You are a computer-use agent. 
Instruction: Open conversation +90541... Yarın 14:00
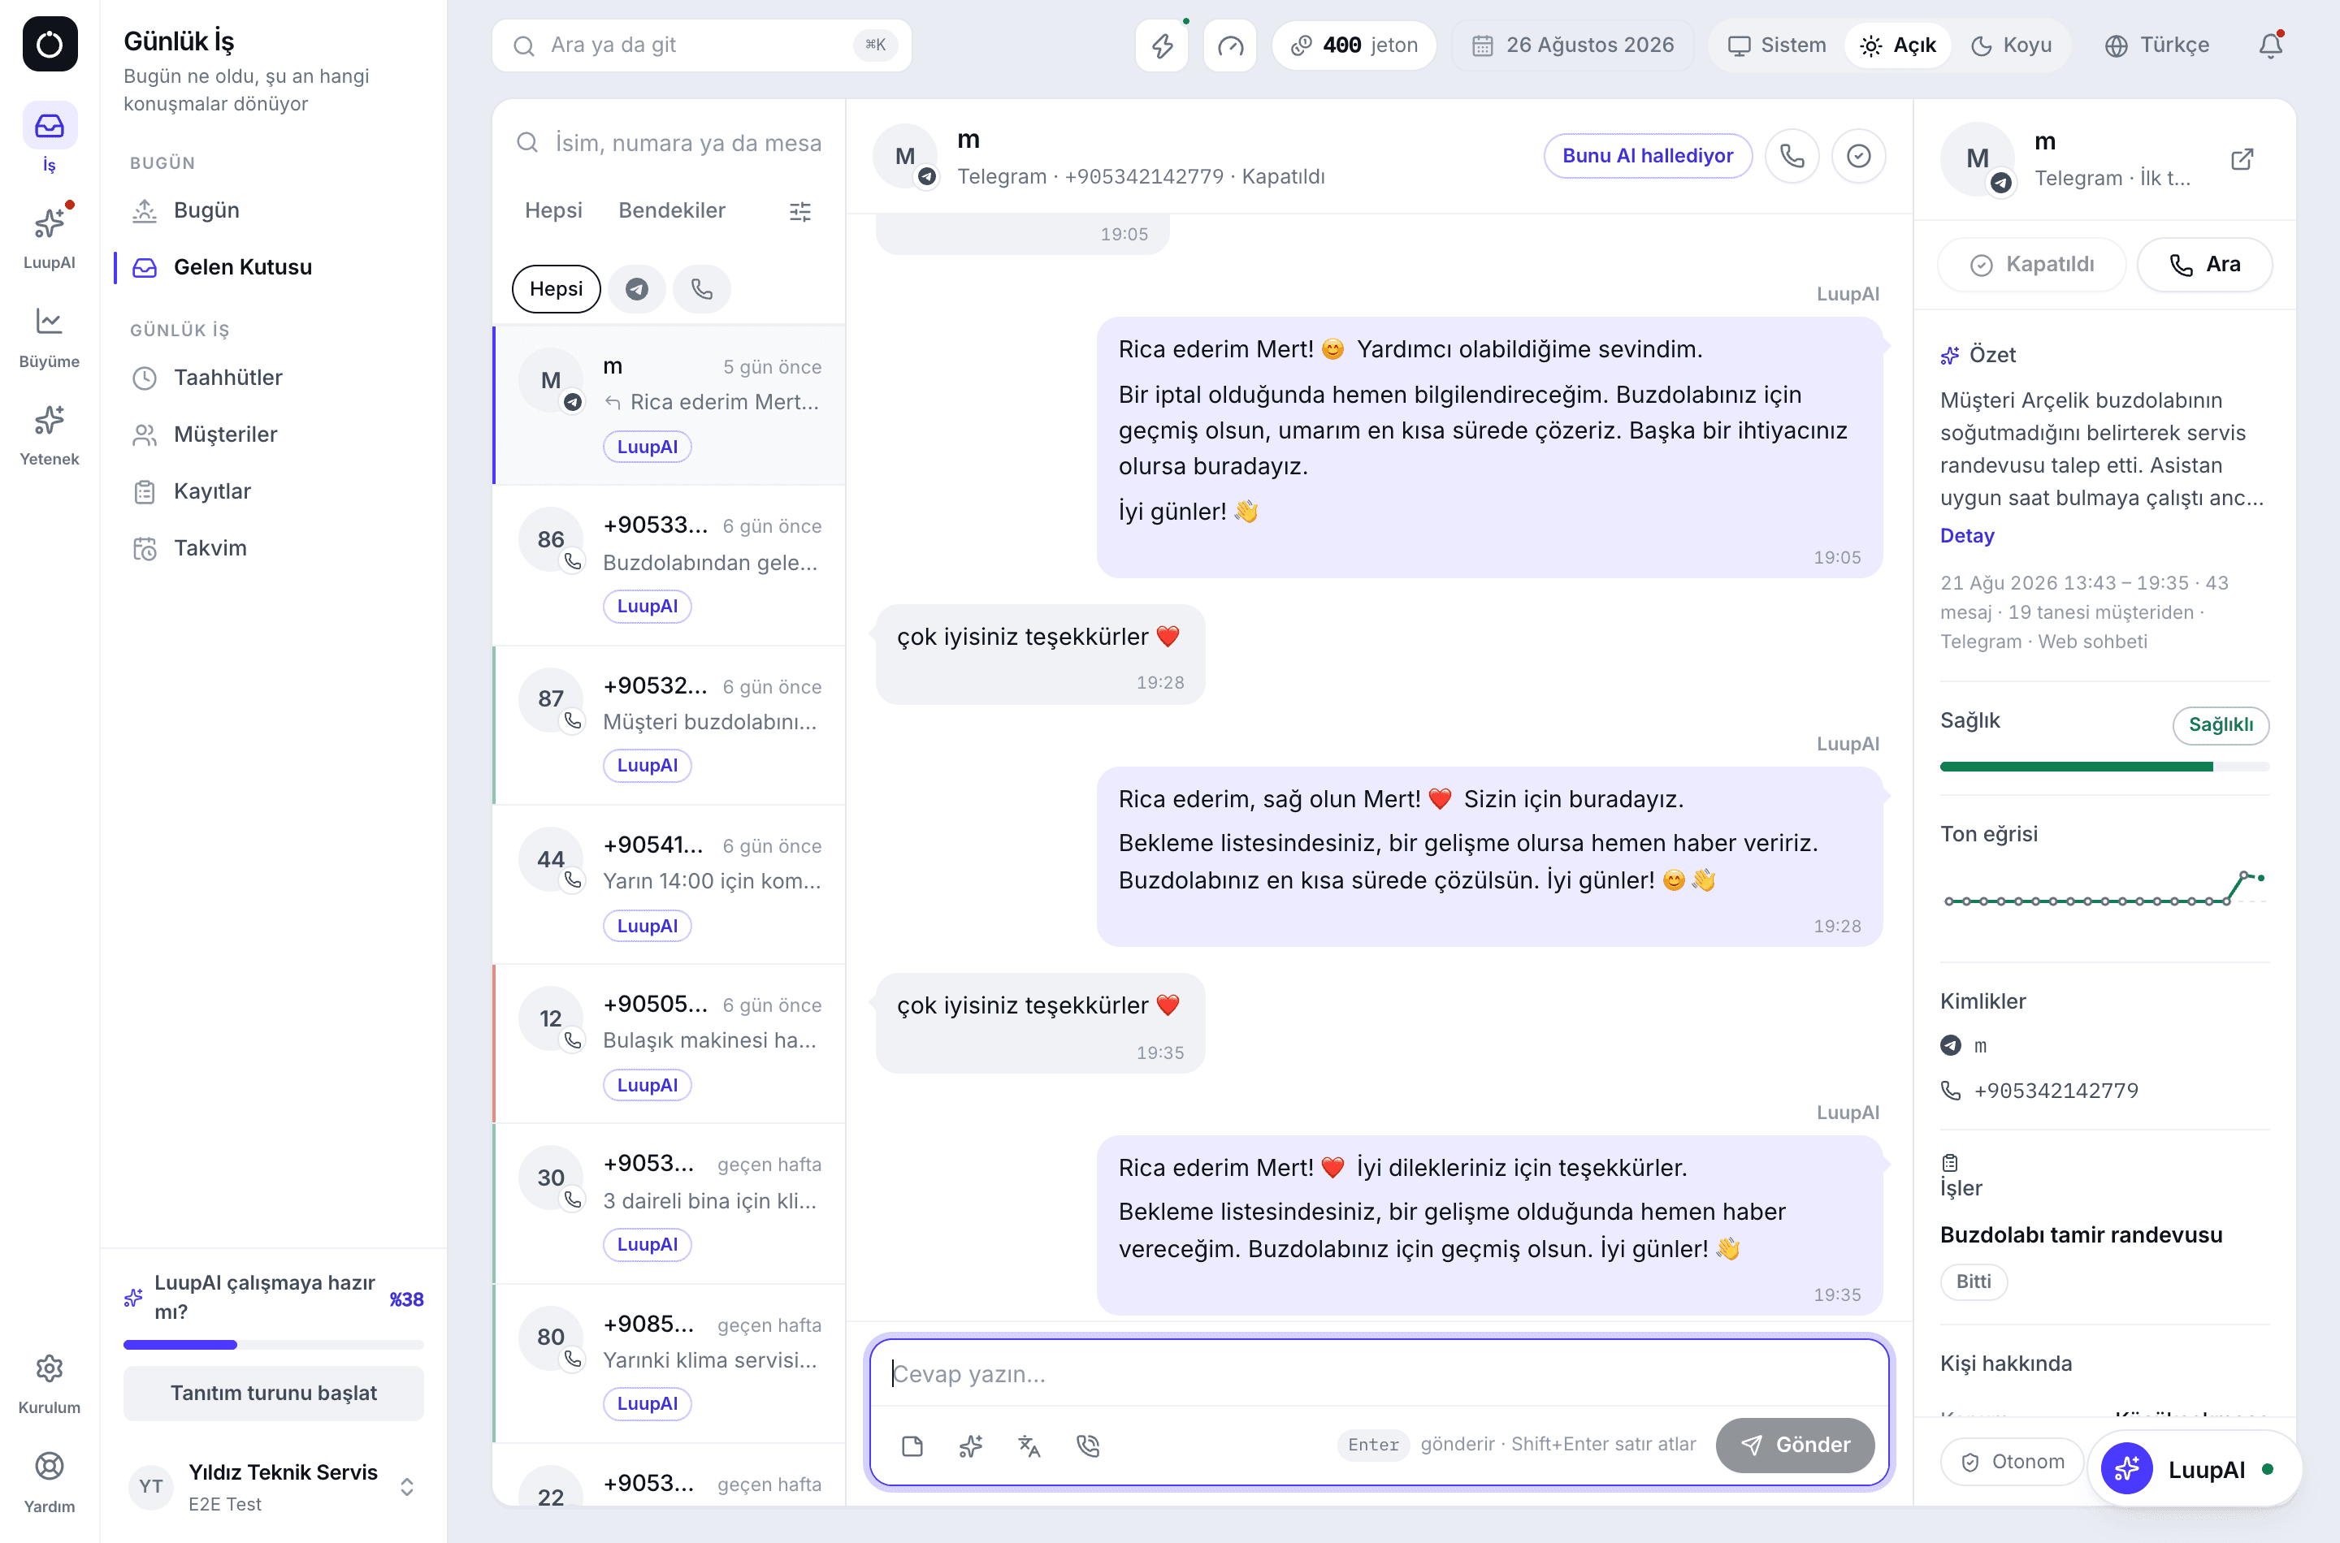[669, 884]
